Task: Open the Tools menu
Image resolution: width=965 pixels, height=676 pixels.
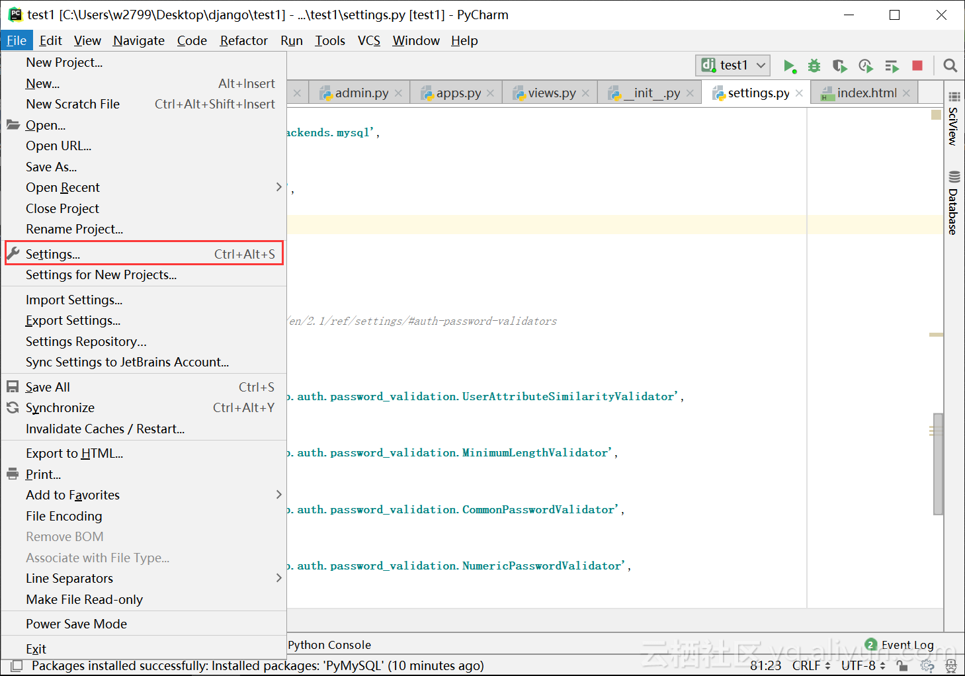Action: point(330,40)
